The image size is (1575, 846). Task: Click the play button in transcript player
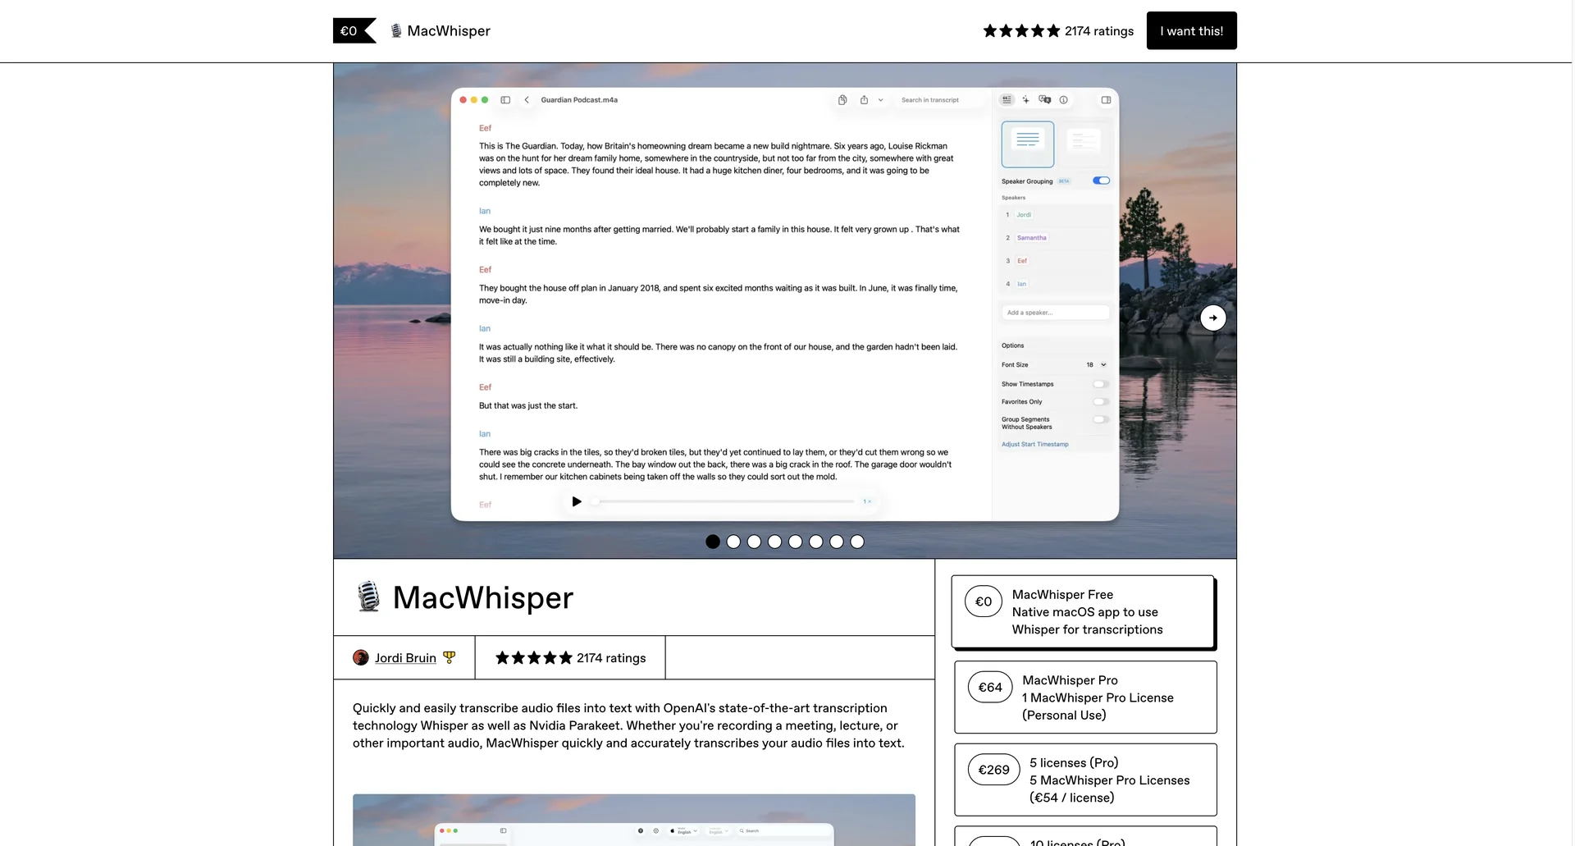(x=577, y=501)
